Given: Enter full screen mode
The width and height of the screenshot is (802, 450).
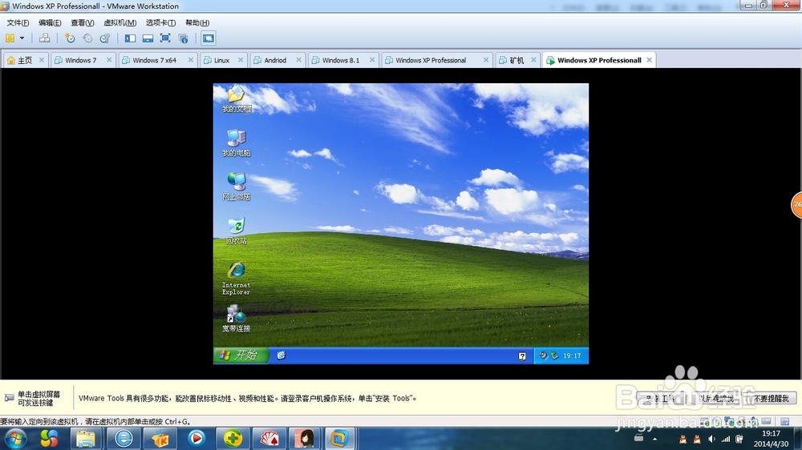Looking at the screenshot, I should click(165, 38).
